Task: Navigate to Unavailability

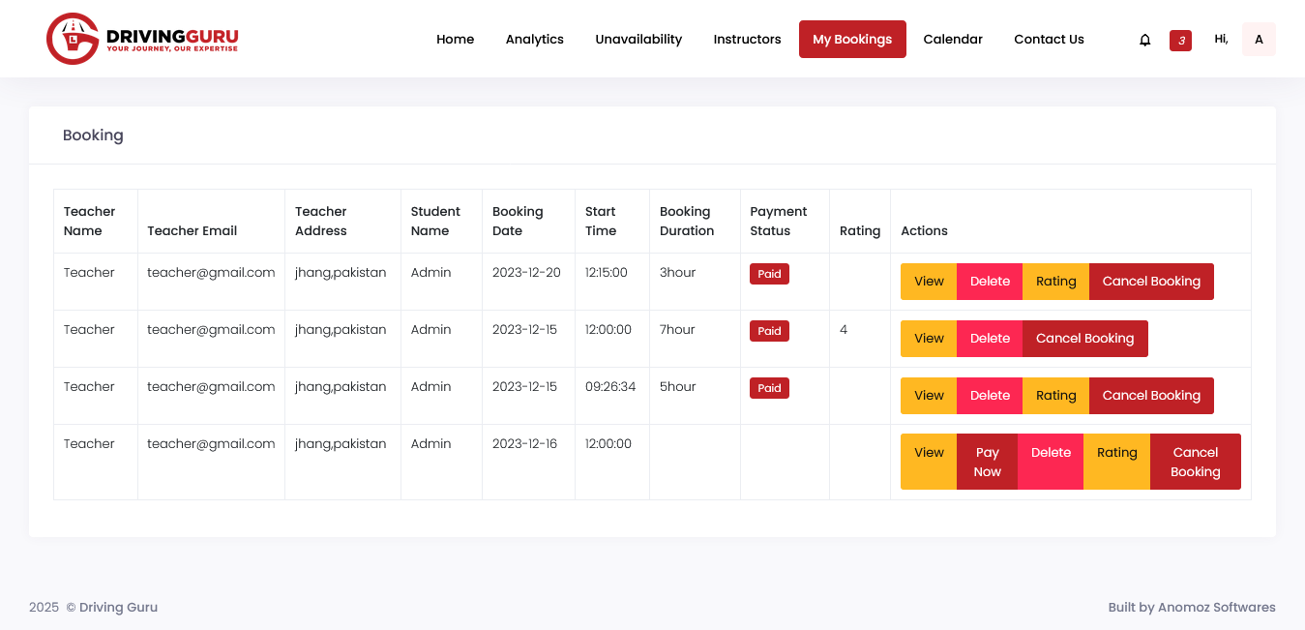Action: point(638,39)
